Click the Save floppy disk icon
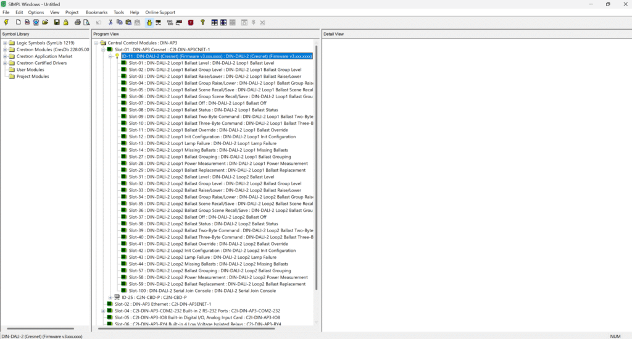 tap(57, 23)
